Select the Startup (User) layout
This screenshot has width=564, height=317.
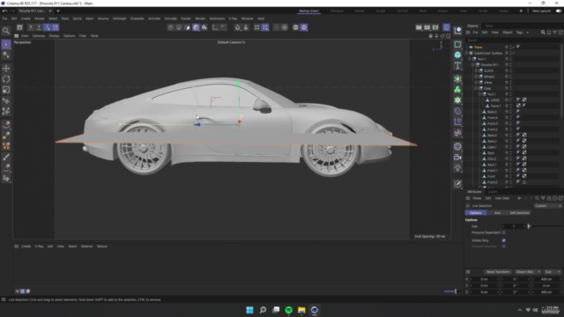pyautogui.click(x=308, y=11)
